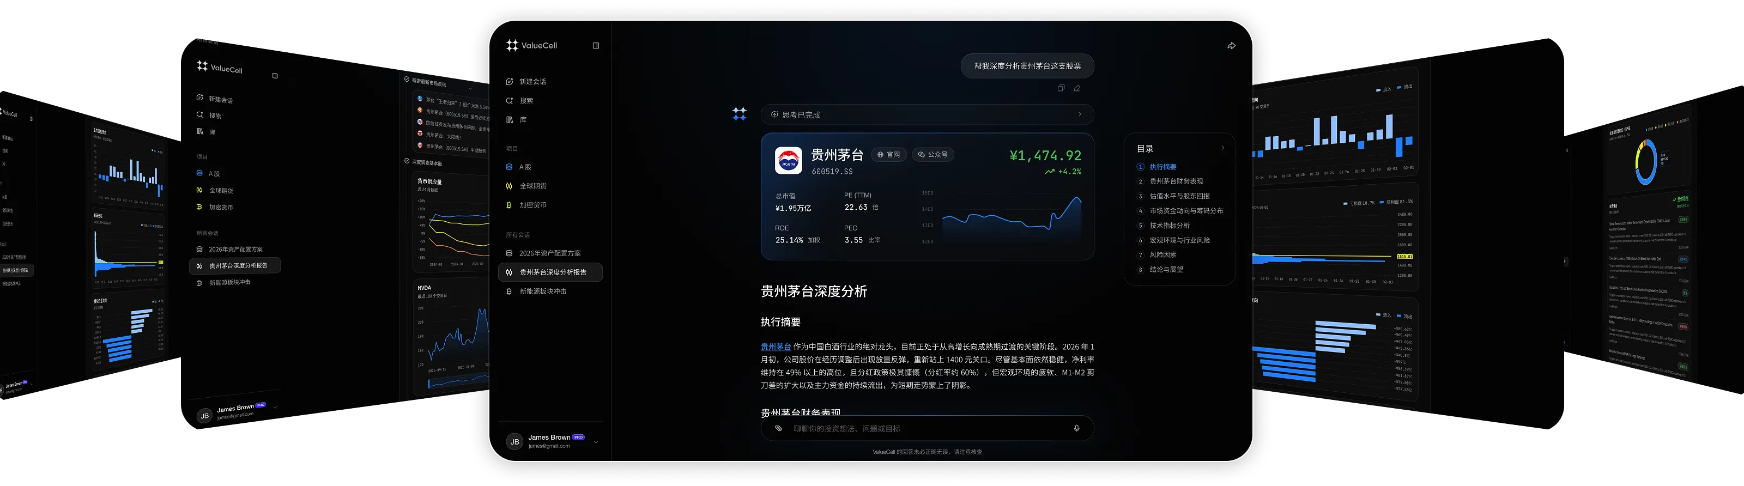Viewport: 1744px width, 486px height.
Task: Click the Moutai logo on the stock card
Action: [x=788, y=160]
